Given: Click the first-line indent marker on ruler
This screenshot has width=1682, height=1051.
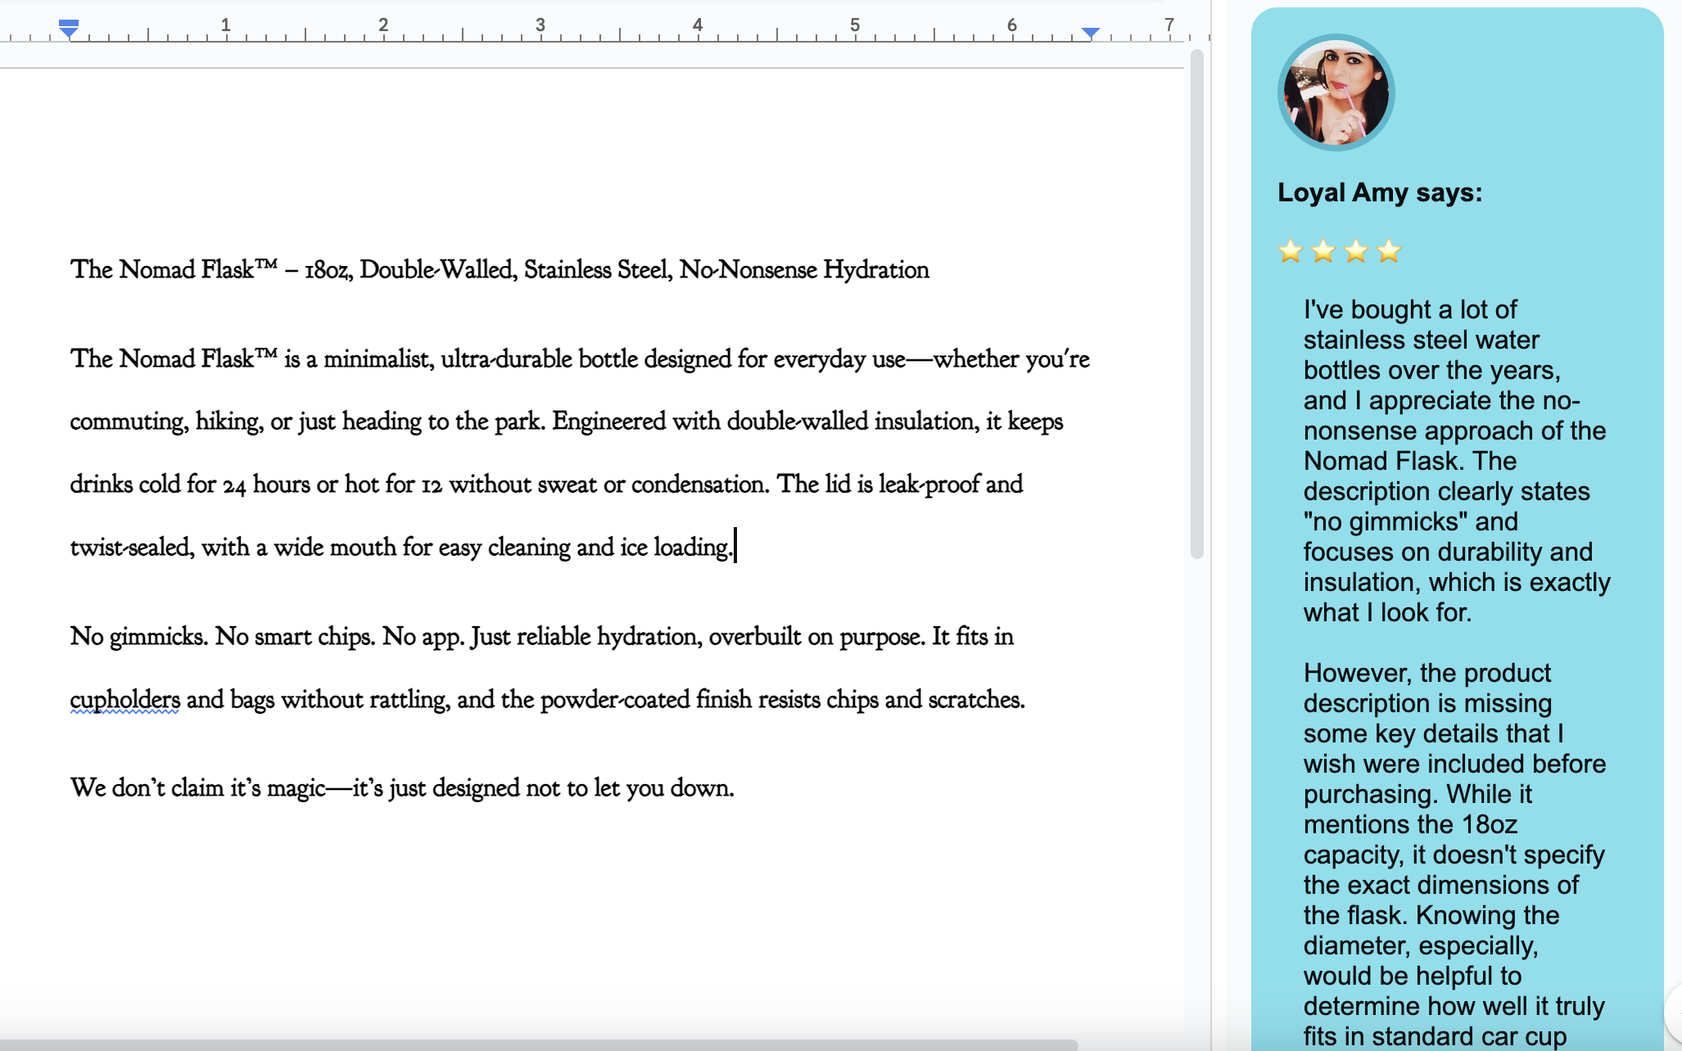Looking at the screenshot, I should coord(69,23).
